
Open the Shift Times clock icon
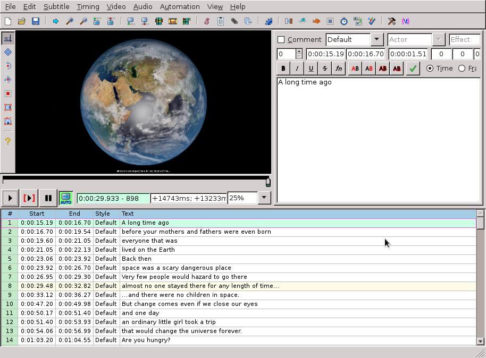click(343, 21)
